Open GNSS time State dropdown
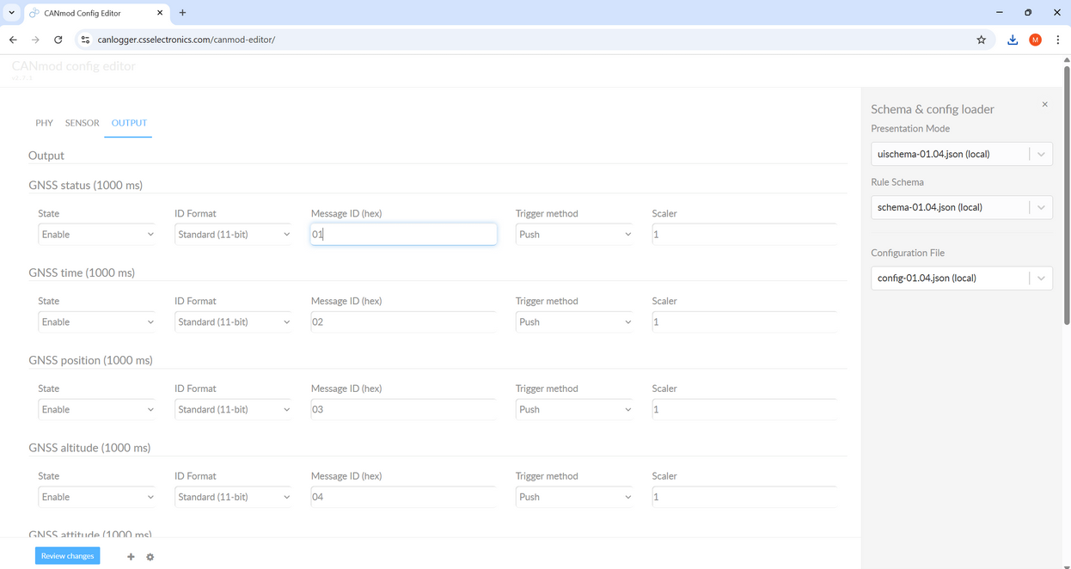 coord(96,322)
